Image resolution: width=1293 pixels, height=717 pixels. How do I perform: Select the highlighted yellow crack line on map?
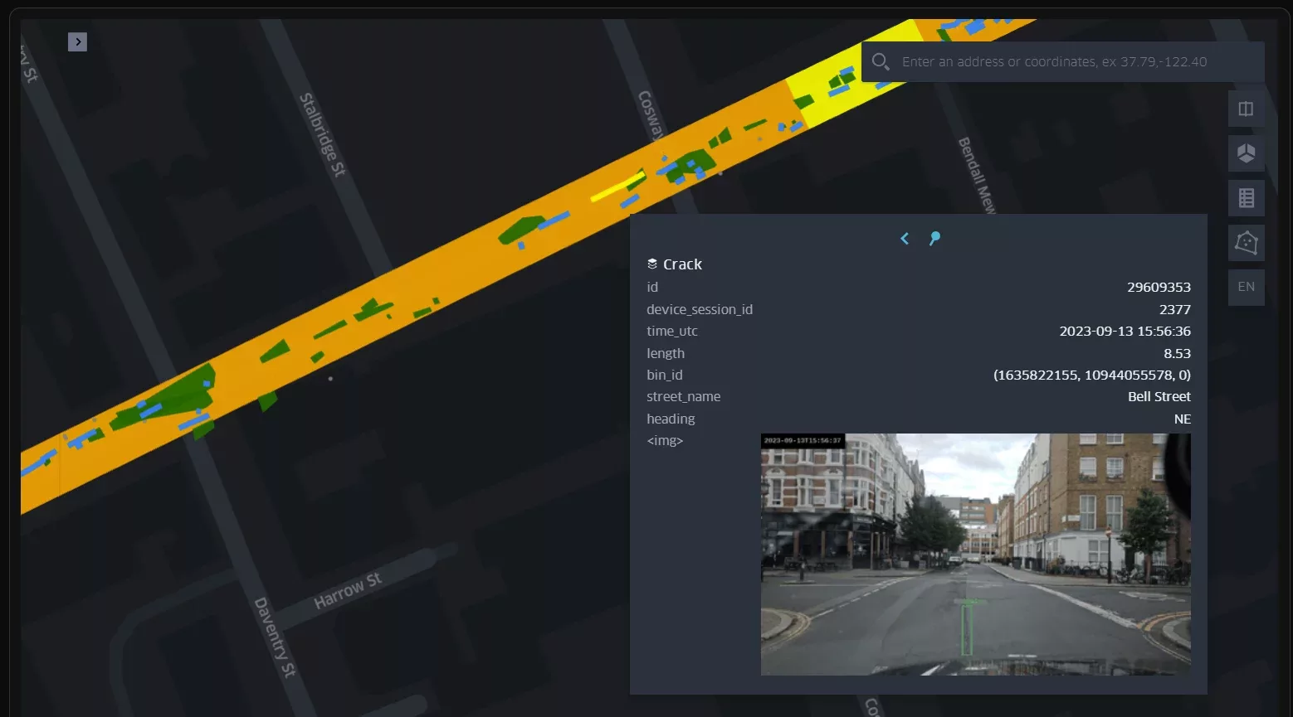(x=617, y=187)
